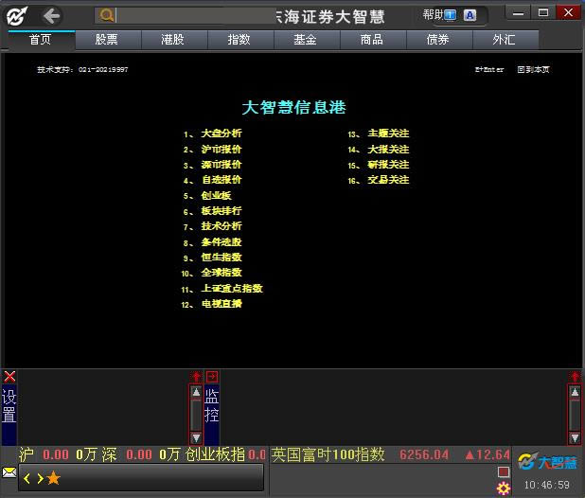The height and width of the screenshot is (498, 585).
Task: Click the 回到本页 link
Action: [x=533, y=70]
